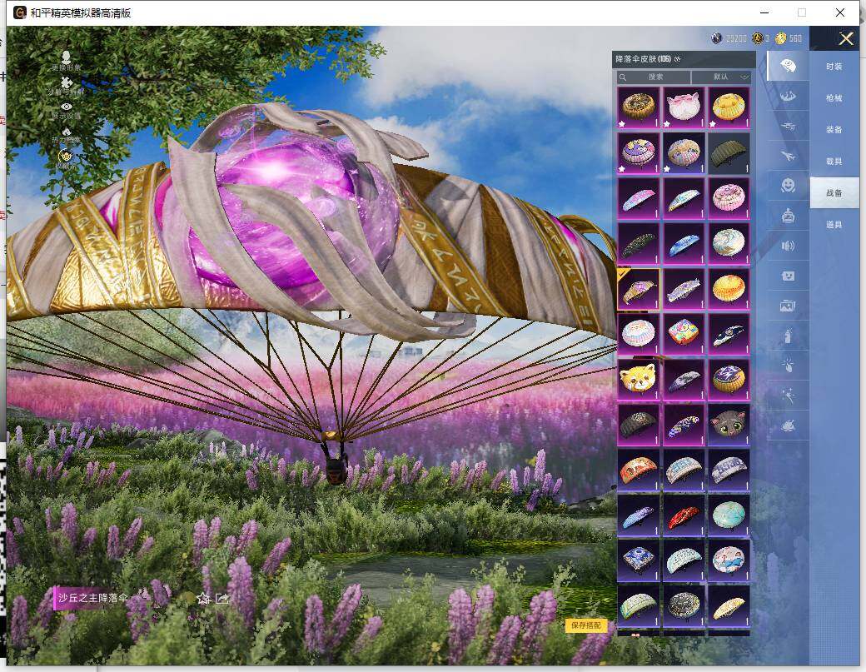Open the airplane skin category
Screen dimensions: 866x672
click(787, 156)
